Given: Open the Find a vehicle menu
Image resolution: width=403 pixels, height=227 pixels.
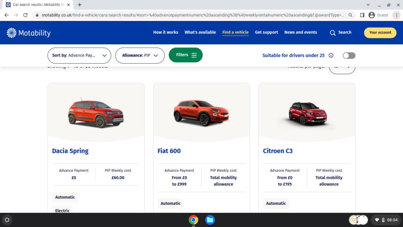Looking at the screenshot, I should (235, 32).
